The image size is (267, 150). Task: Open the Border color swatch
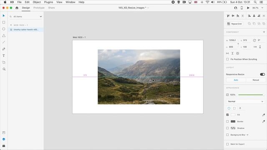pyautogui.click(x=233, y=121)
